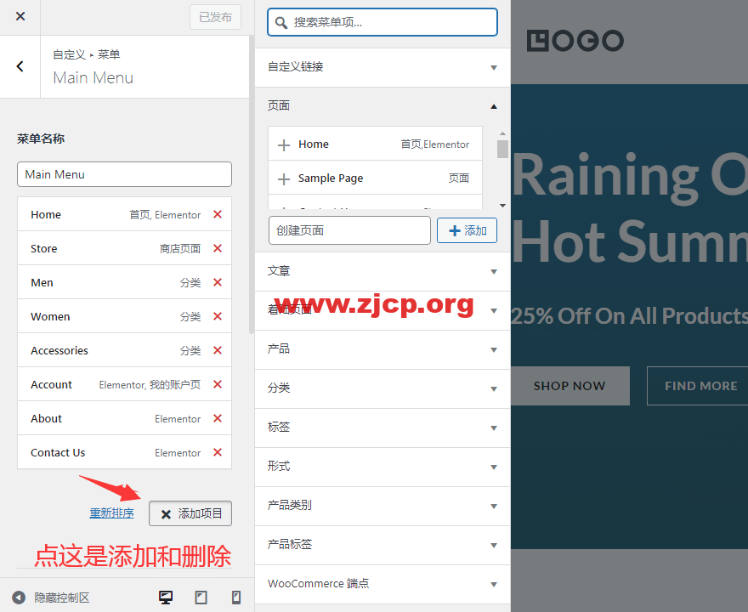Switch to mobile preview icon

pyautogui.click(x=236, y=598)
